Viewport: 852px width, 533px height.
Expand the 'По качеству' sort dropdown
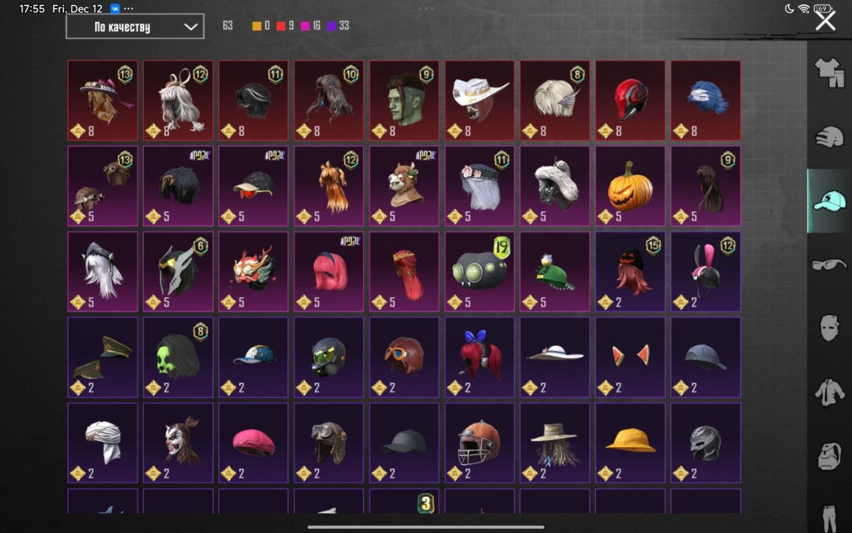coord(135,27)
